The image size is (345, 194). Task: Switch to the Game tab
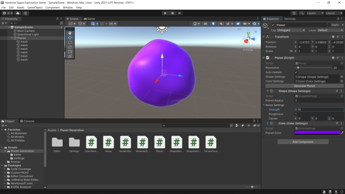coord(89,19)
